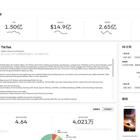Click the 4.64 average rating value

pyautogui.click(x=21, y=122)
